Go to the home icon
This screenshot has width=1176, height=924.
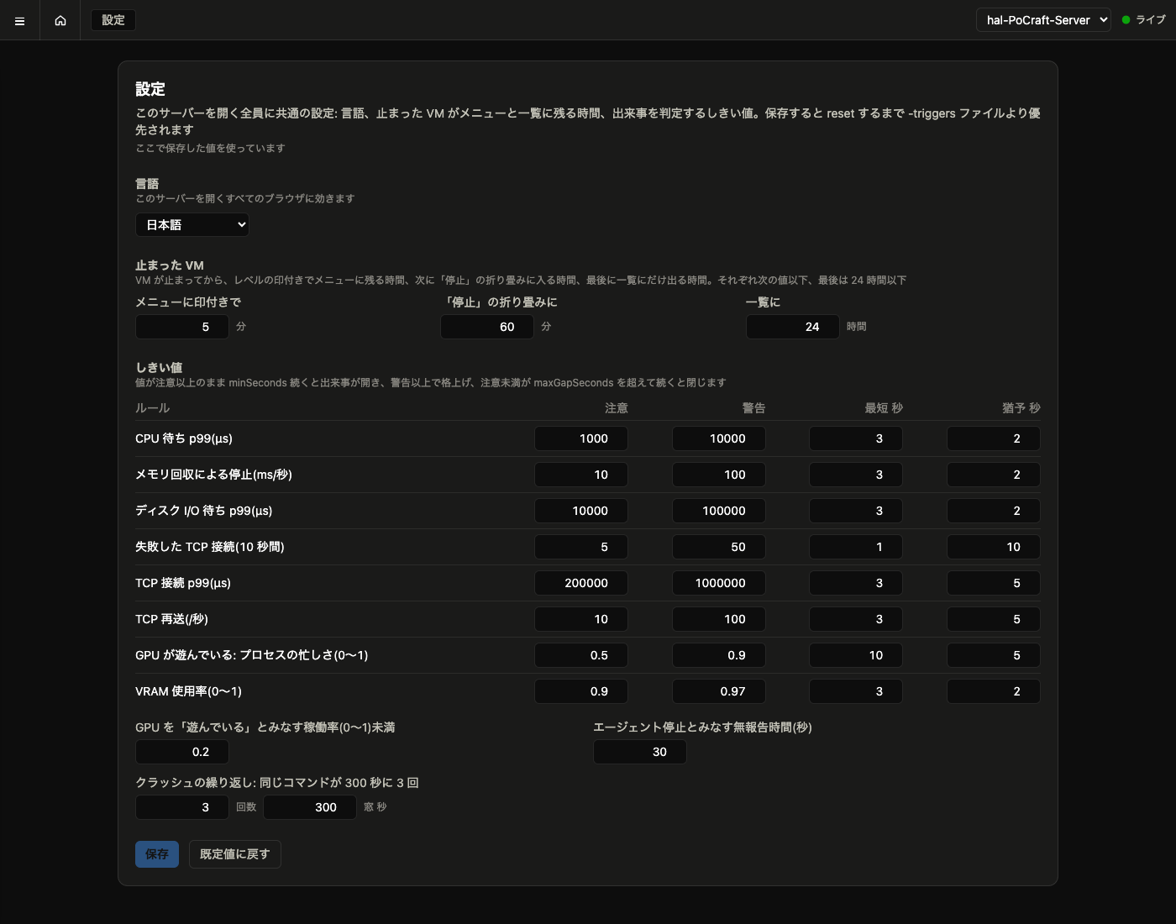point(60,21)
